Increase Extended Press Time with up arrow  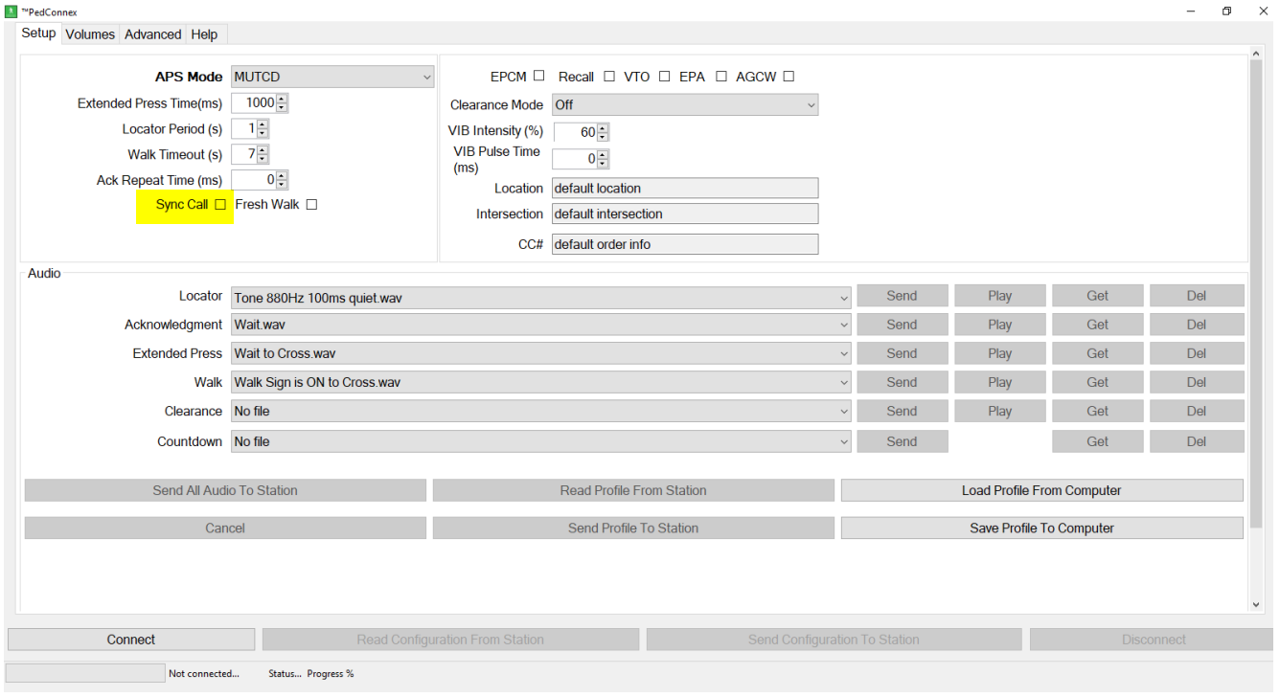[282, 100]
